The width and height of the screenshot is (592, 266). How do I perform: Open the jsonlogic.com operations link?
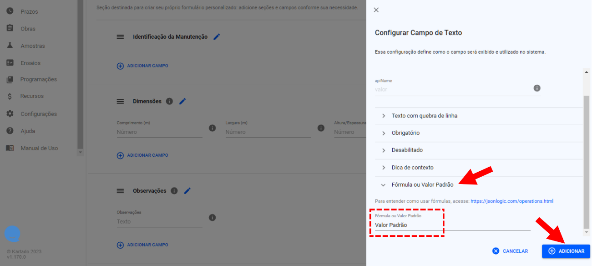coord(511,201)
